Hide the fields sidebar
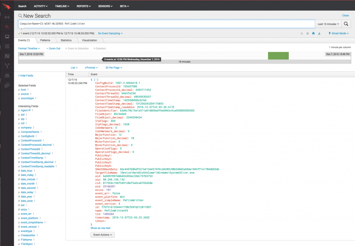The image size is (355, 246). 26,76
